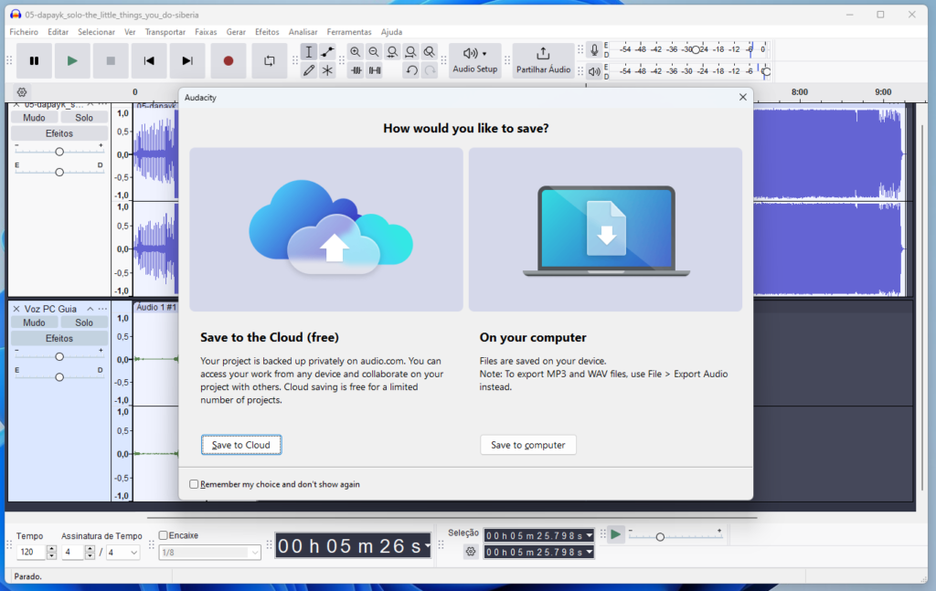The width and height of the screenshot is (936, 591).
Task: Open the Efeitos menu
Action: click(266, 31)
